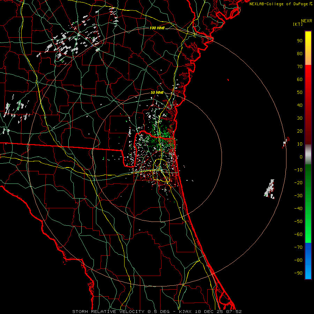Pick the green band of the velocity color bar
314x314 pixels.
click(308, 203)
